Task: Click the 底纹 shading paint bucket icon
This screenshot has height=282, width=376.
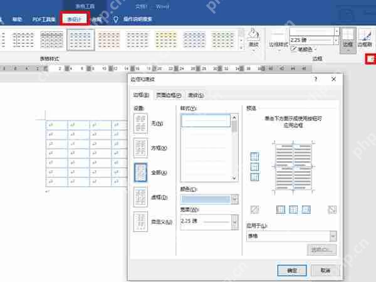Action: tap(253, 35)
